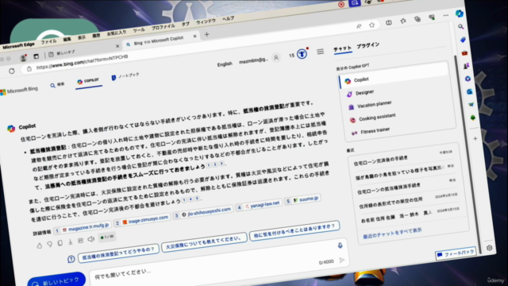Viewport: 508px width, 286px height.
Task: Click the Edge profile icon in toolbar
Action: pos(23,58)
